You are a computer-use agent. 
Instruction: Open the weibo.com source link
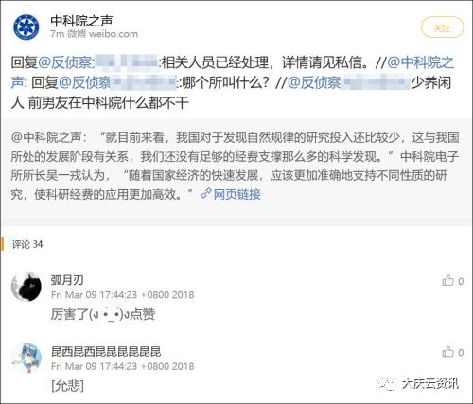[x=114, y=34]
